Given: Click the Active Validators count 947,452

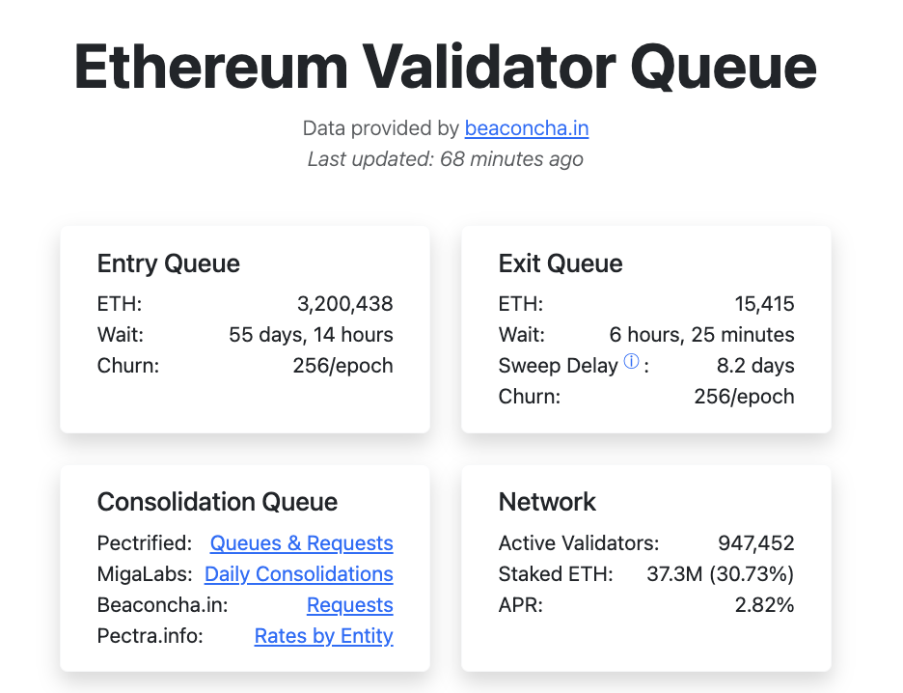Looking at the screenshot, I should pos(757,543).
